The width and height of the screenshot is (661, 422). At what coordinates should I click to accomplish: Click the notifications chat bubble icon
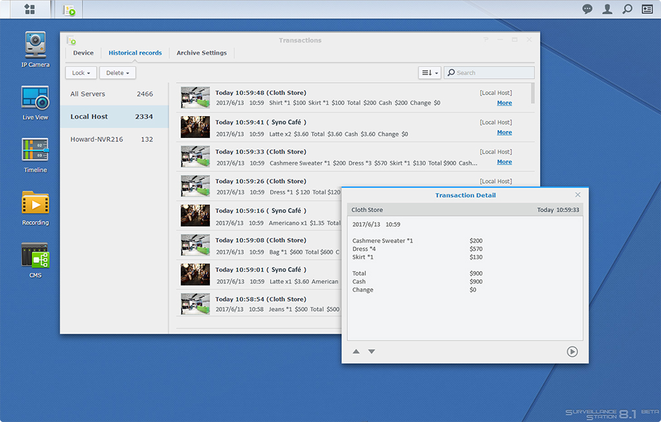tap(587, 9)
